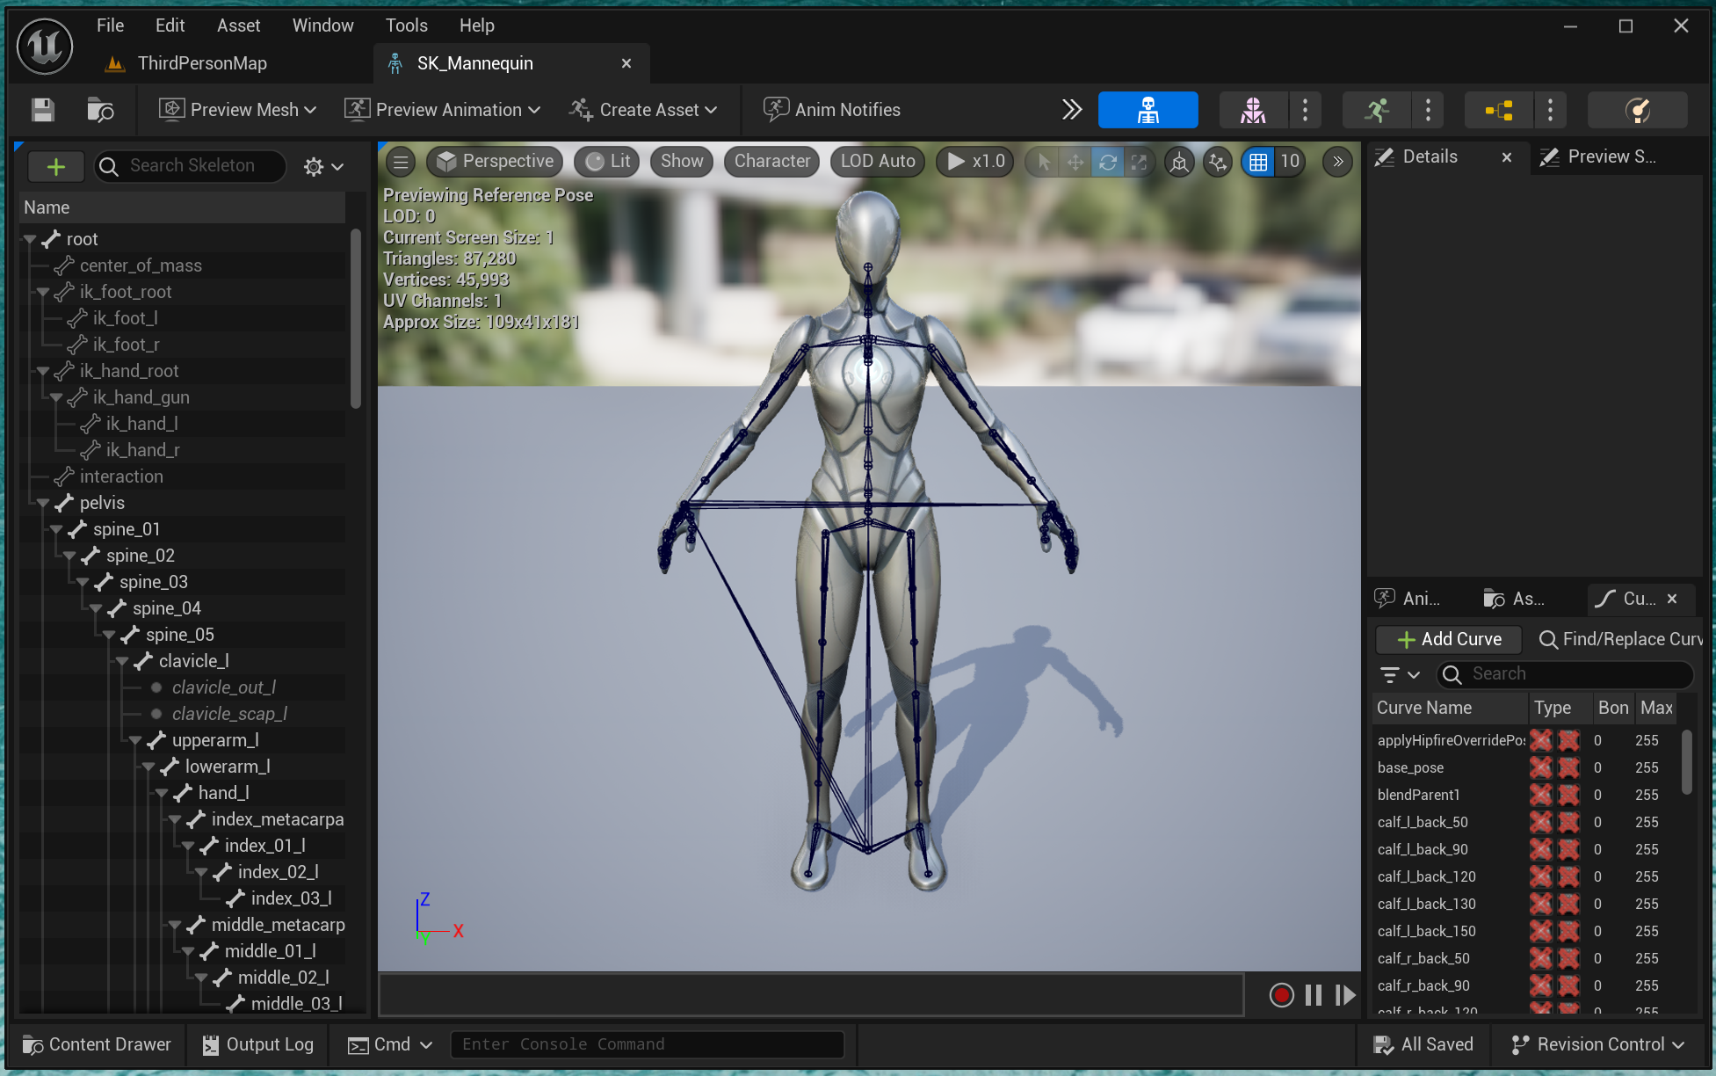Viewport: 1716px width, 1076px height.
Task: Open the Preview Mesh dropdown
Action: [237, 110]
